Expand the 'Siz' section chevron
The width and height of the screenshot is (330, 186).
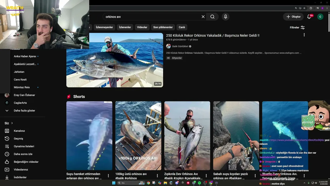coord(12,123)
